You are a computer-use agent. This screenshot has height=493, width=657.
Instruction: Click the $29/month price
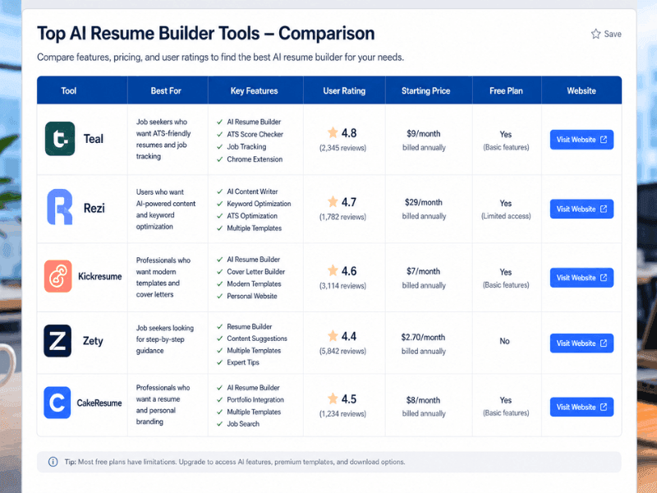click(x=423, y=202)
